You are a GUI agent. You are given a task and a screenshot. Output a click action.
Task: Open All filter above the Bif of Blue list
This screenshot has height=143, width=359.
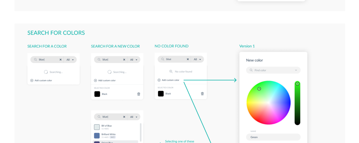[134, 117]
